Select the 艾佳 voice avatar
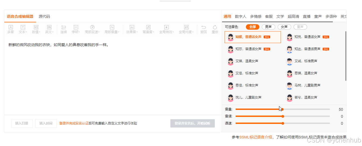The height and width of the screenshot is (146, 362). pos(231,73)
